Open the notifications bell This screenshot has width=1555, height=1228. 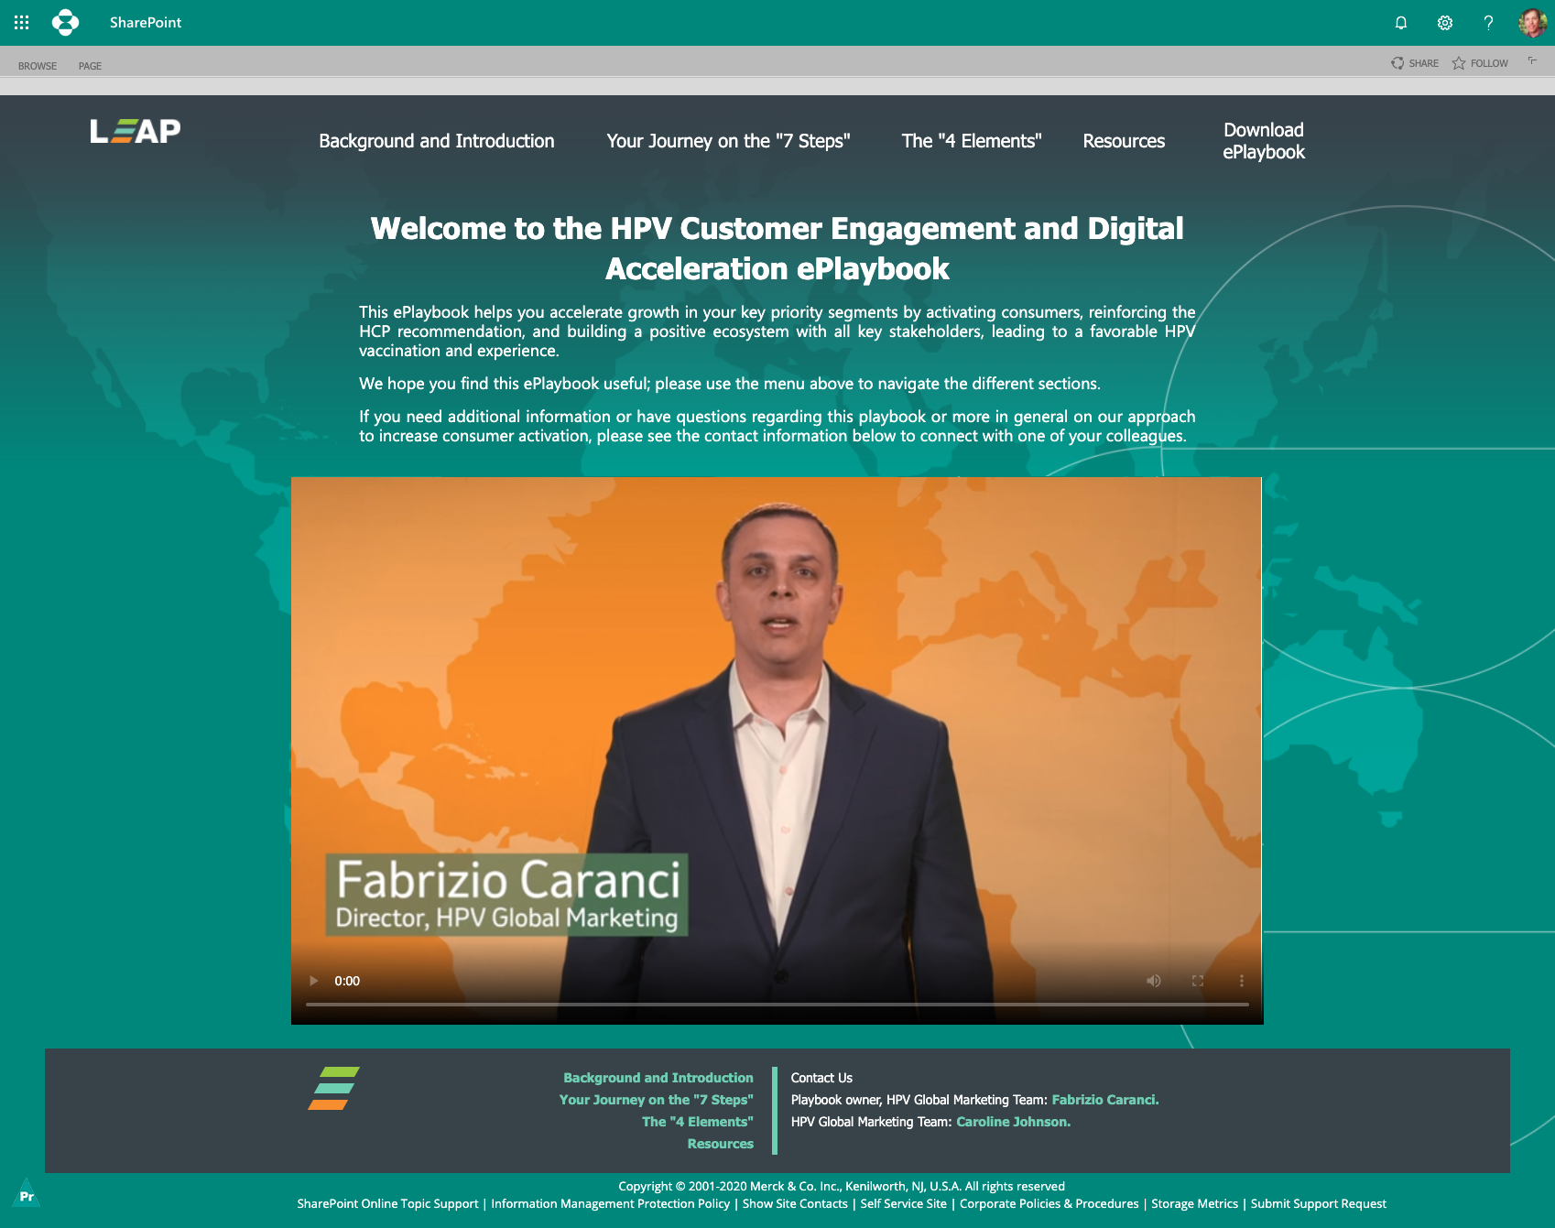(1400, 23)
